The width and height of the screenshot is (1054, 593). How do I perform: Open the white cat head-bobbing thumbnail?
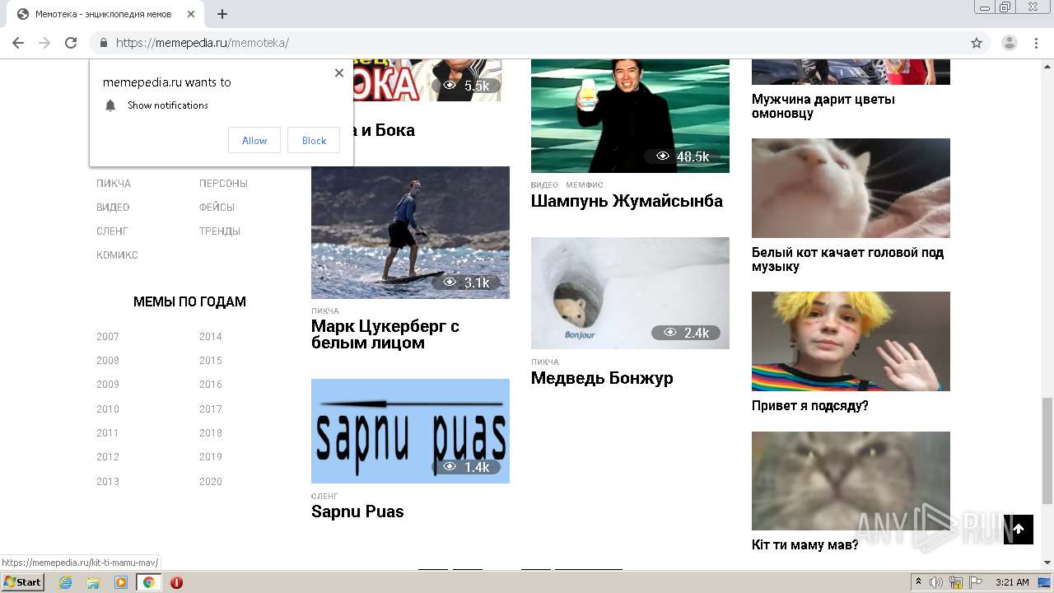coord(851,188)
